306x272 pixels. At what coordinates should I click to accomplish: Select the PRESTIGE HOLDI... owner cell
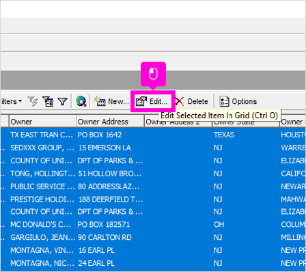click(42, 200)
